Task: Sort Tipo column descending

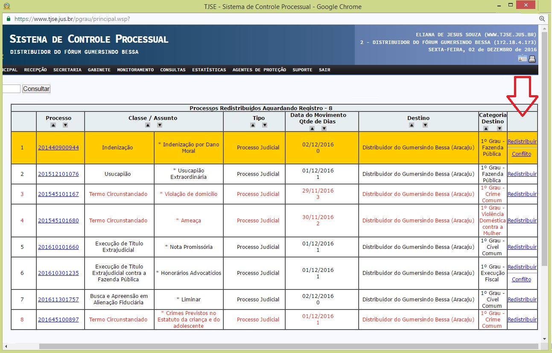Action: click(x=265, y=125)
